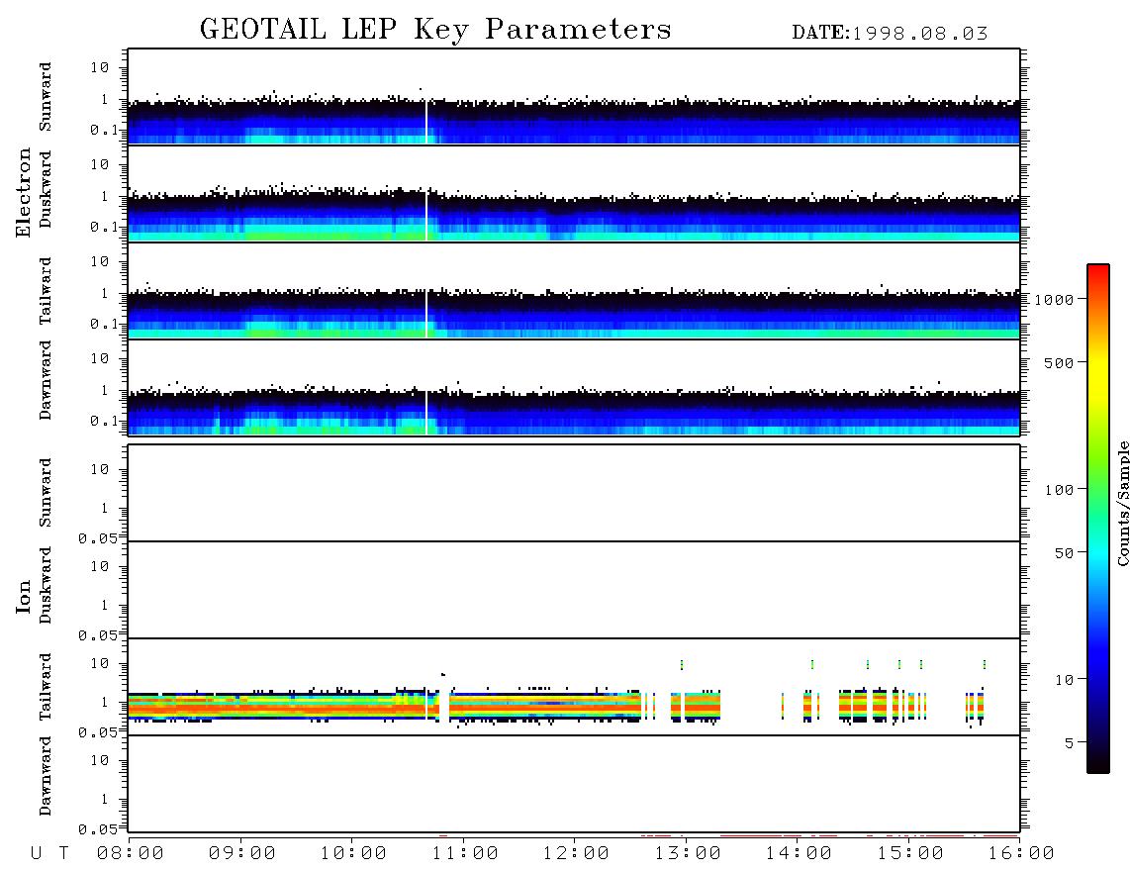1130x871 pixels.
Task: Click the U T time axis label
Action: [x=49, y=854]
